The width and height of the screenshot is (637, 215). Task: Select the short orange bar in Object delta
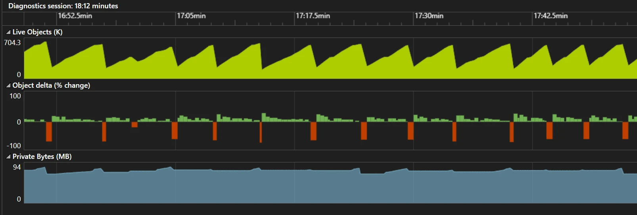pyautogui.click(x=134, y=124)
